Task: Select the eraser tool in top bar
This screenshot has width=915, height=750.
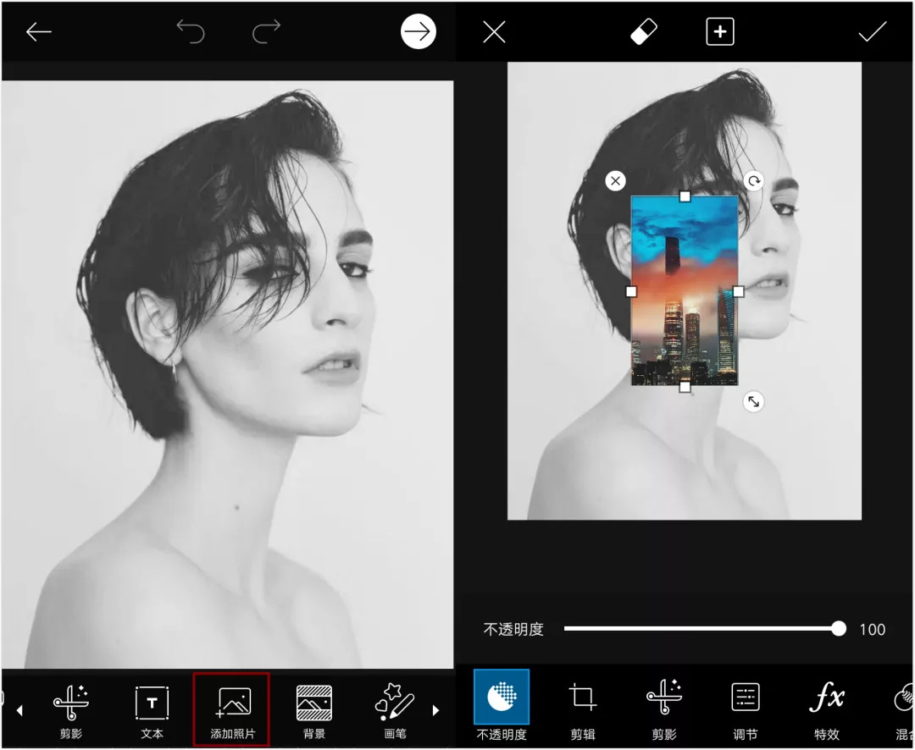Action: point(644,32)
